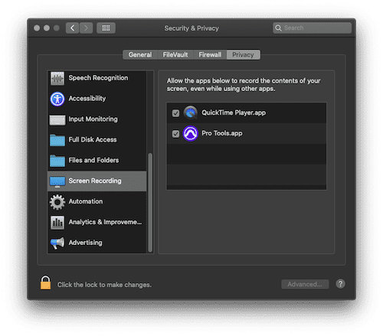Select Automation gear icon
This screenshot has height=336, width=383.
[57, 202]
